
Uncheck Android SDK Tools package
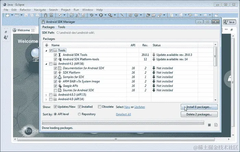pyautogui.click(x=55, y=55)
